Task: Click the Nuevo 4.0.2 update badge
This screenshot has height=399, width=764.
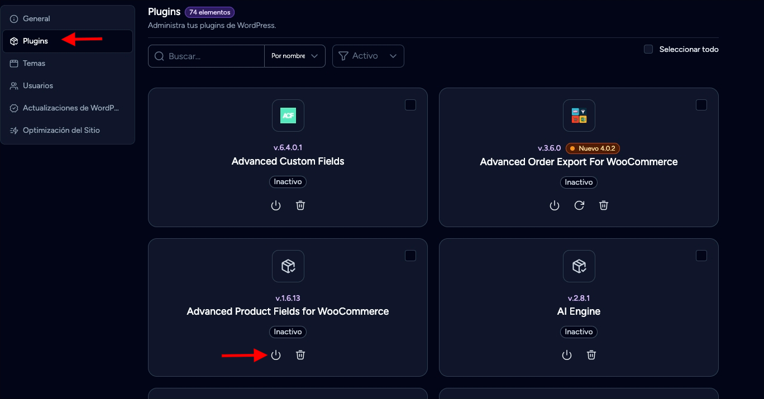Action: pyautogui.click(x=593, y=148)
